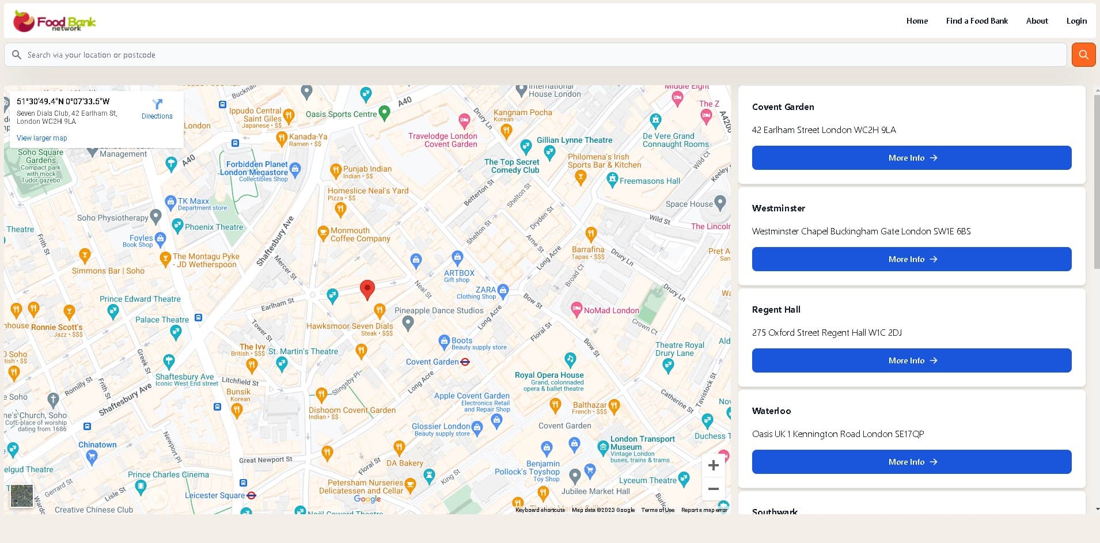
Task: Click the View larger map link
Action: (x=42, y=138)
